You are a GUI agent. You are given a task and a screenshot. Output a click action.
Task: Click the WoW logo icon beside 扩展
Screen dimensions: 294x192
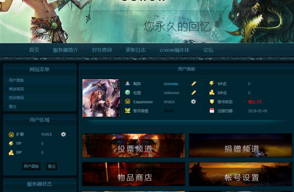point(11,135)
